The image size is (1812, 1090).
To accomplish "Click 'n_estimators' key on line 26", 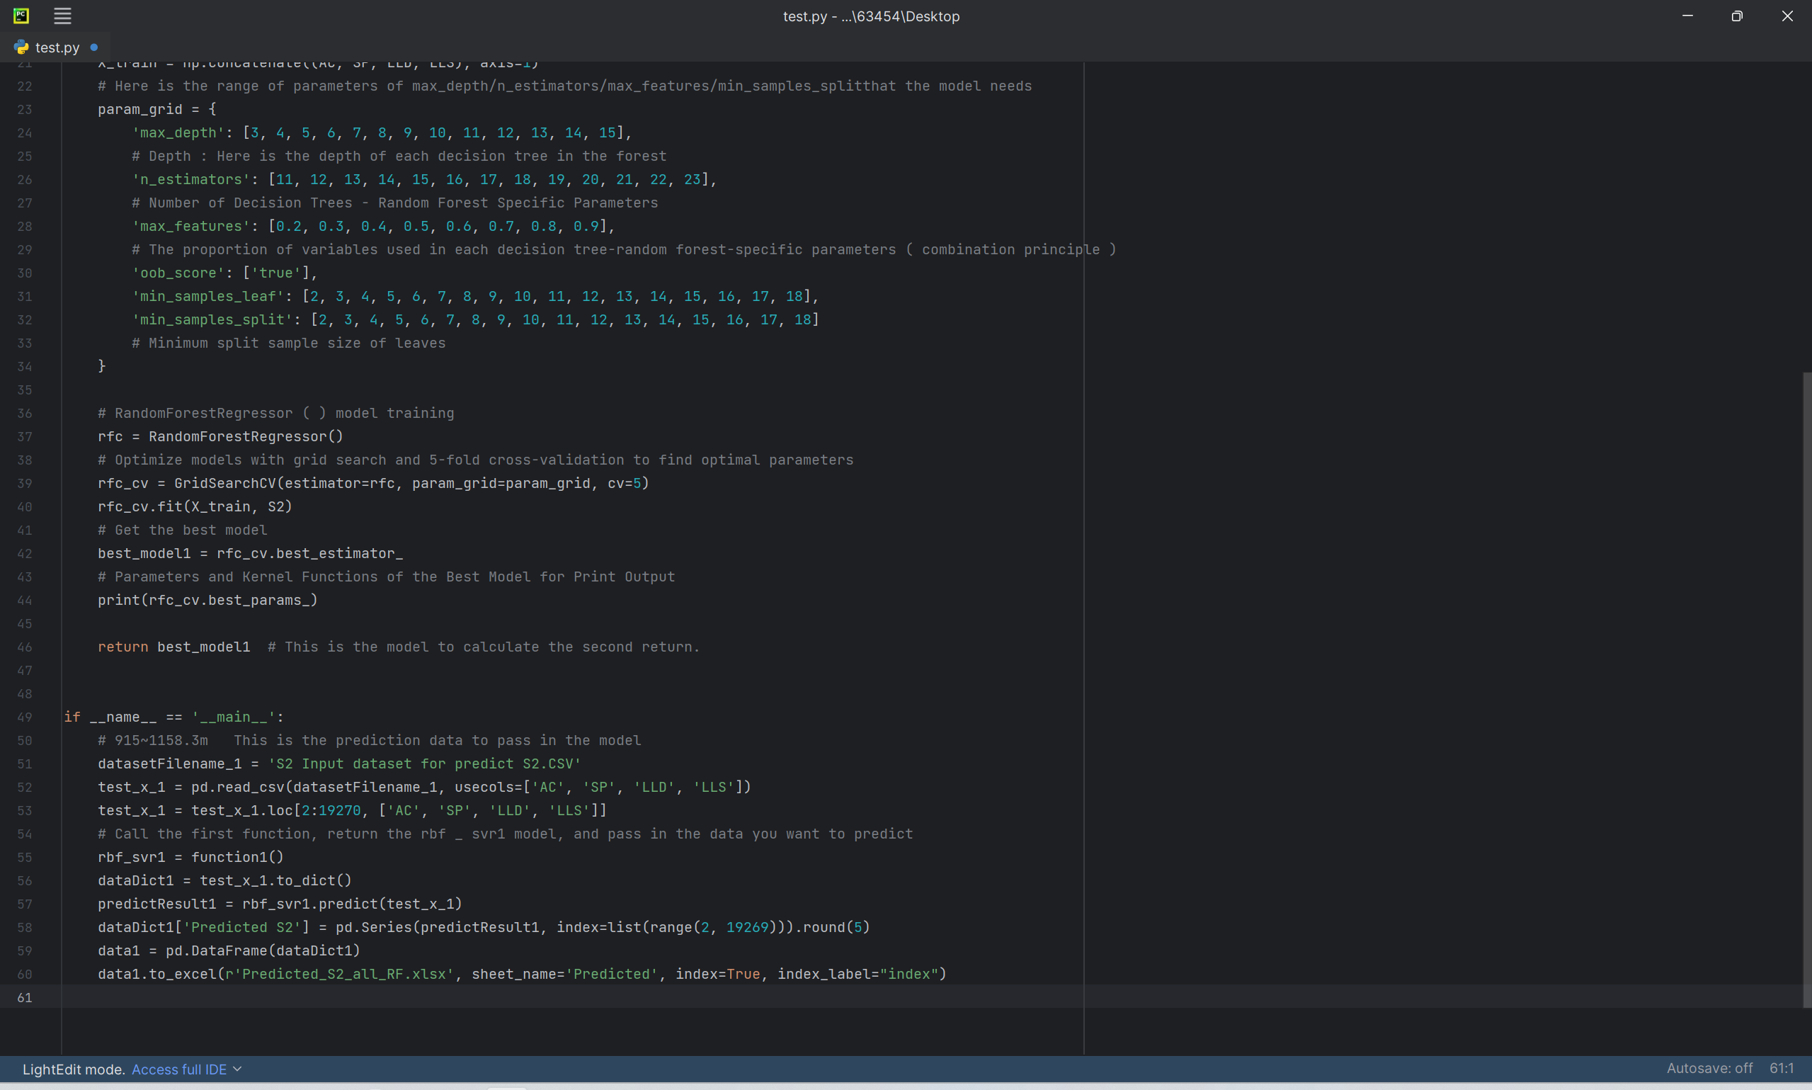I will coord(191,179).
